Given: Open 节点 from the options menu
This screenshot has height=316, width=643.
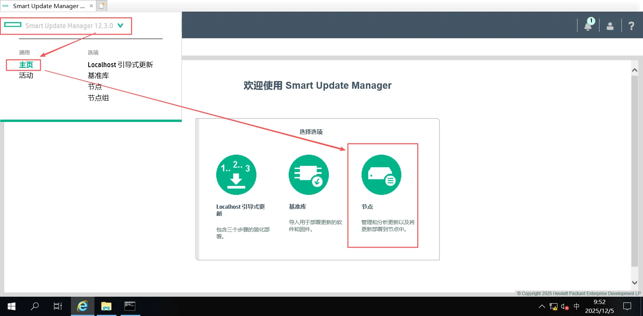Looking at the screenshot, I should (95, 87).
